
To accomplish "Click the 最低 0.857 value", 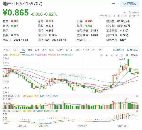I will (15, 26).
